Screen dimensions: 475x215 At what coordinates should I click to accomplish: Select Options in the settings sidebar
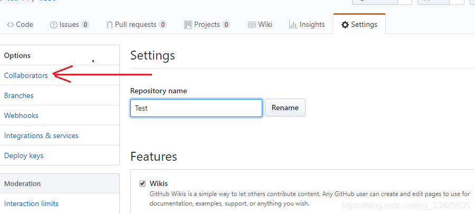(59, 55)
